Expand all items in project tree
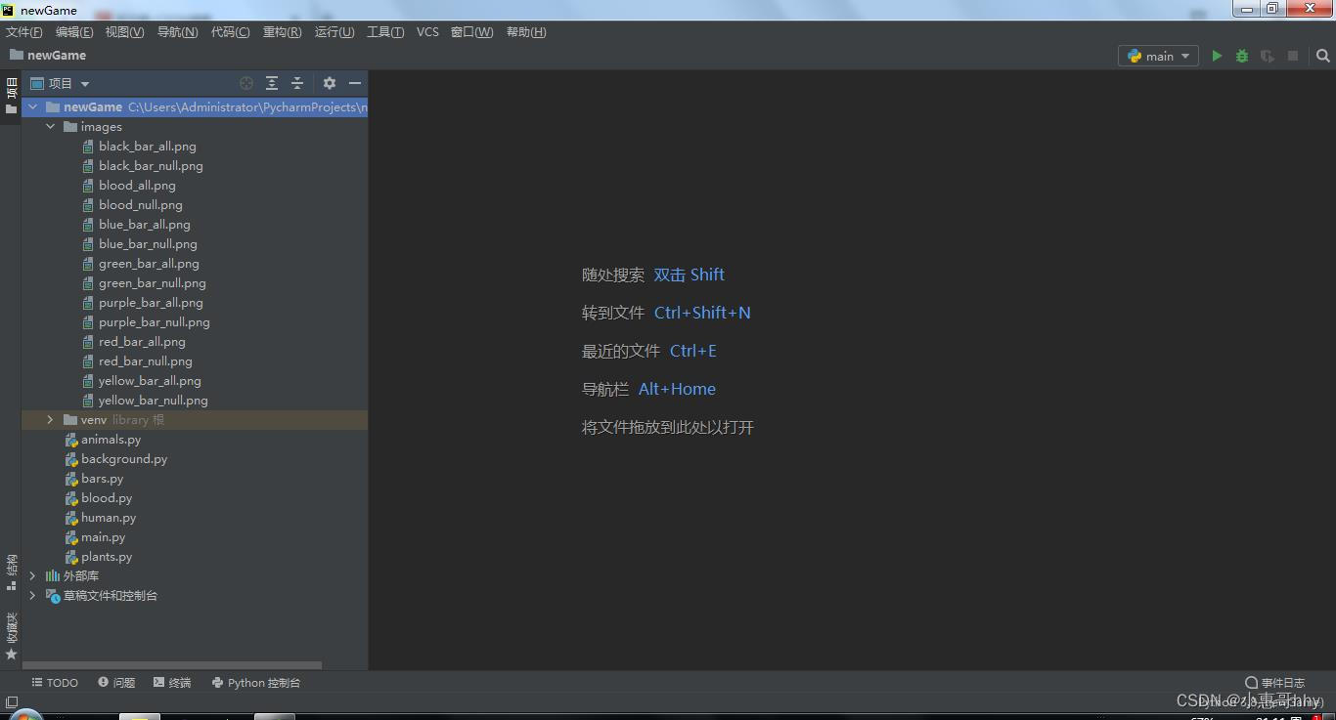This screenshot has width=1336, height=720. point(272,83)
